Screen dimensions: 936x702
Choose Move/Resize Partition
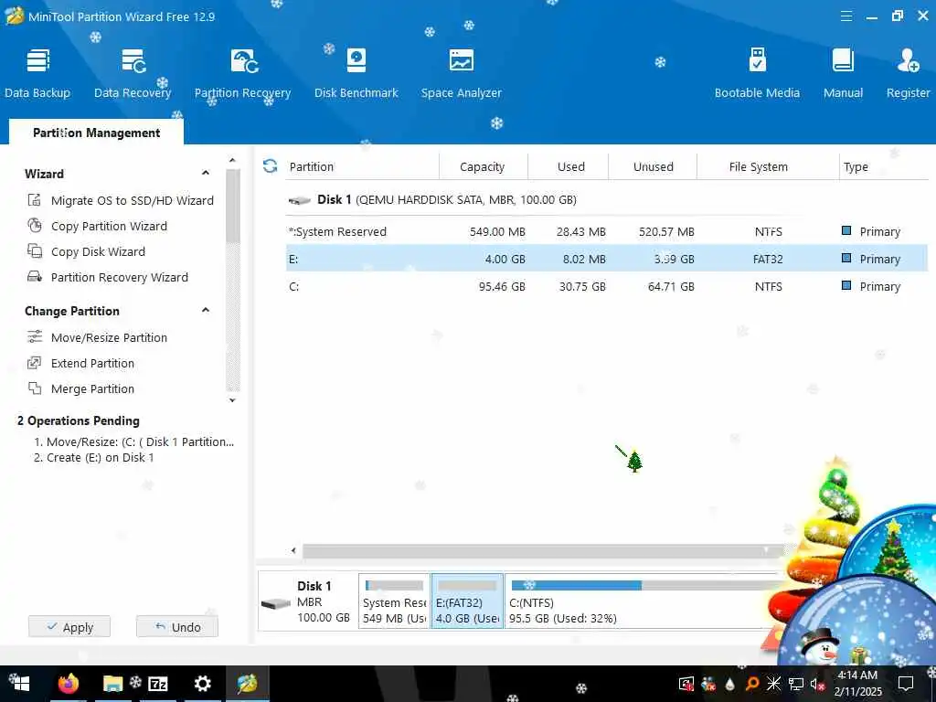[x=97, y=338]
